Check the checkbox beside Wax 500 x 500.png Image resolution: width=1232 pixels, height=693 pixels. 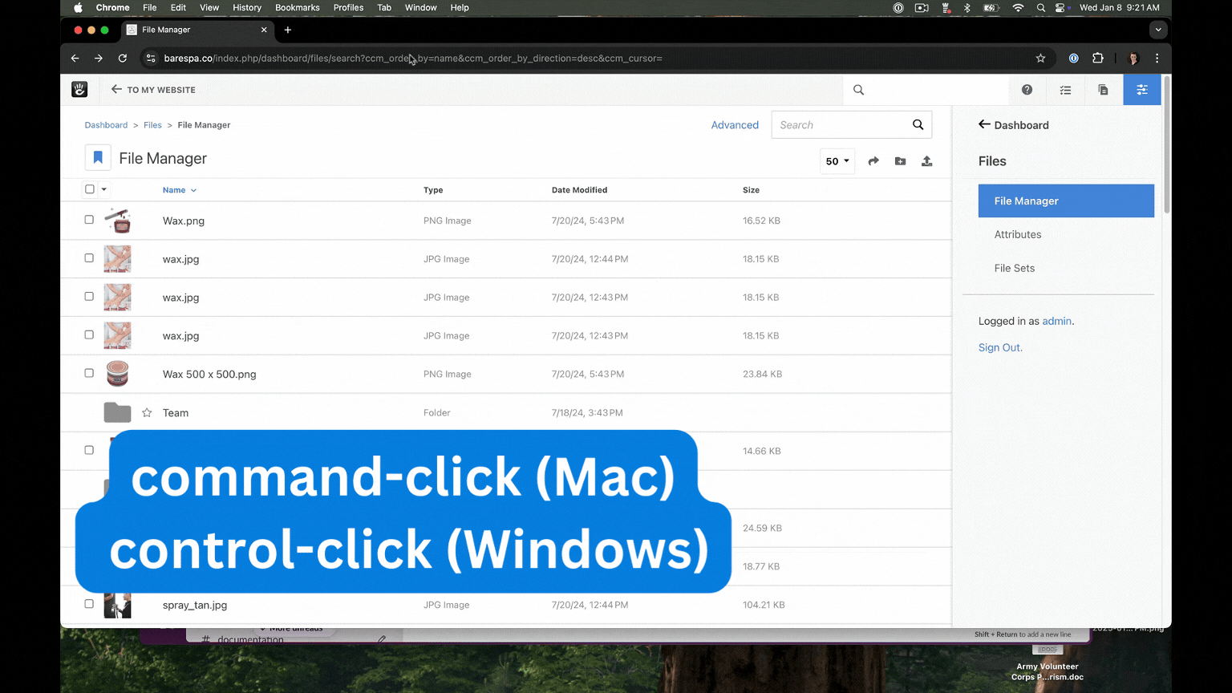[x=89, y=373]
